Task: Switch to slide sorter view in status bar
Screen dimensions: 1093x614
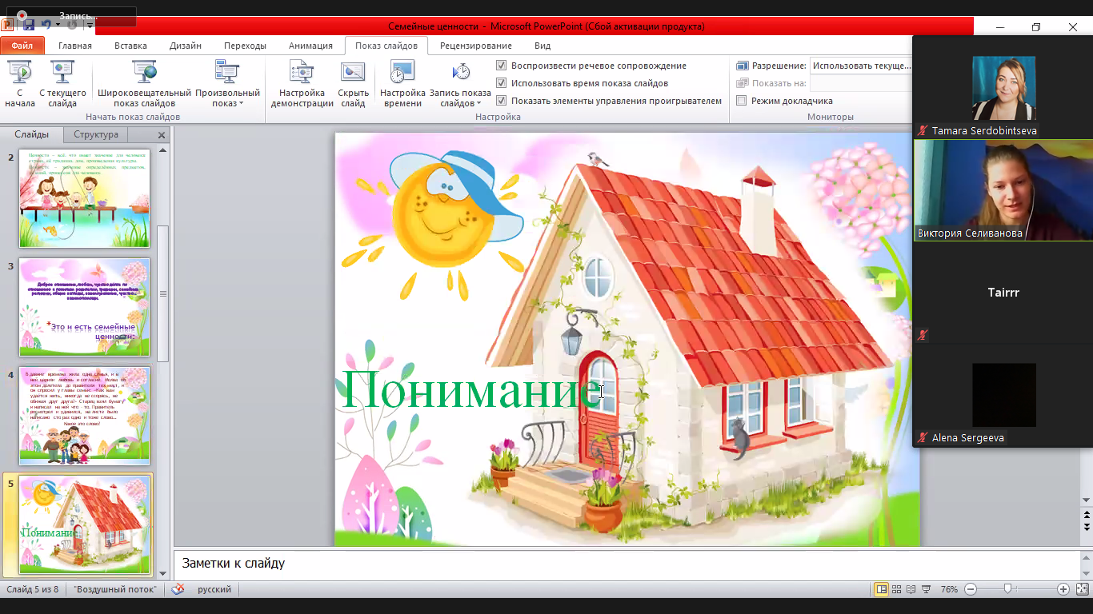Action: coord(896,589)
